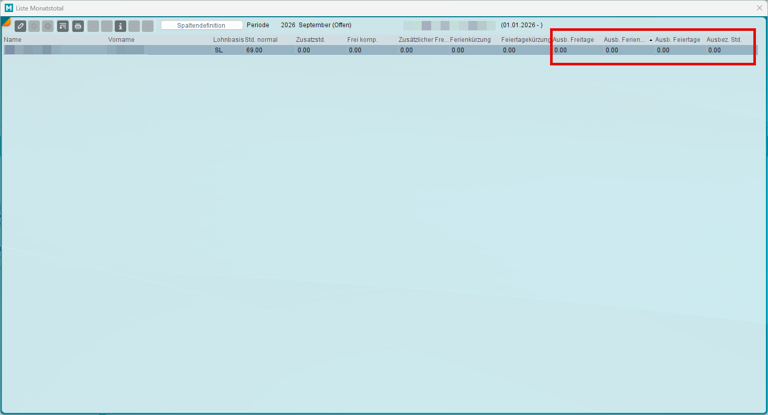The height and width of the screenshot is (415, 768).
Task: Click the Ausbez. Std. column header
Action: [725, 40]
